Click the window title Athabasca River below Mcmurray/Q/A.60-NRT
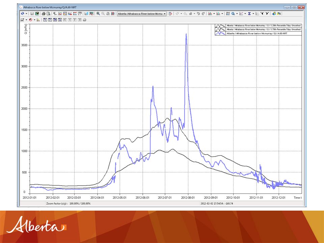This screenshot has height=243, width=324. coord(50,7)
